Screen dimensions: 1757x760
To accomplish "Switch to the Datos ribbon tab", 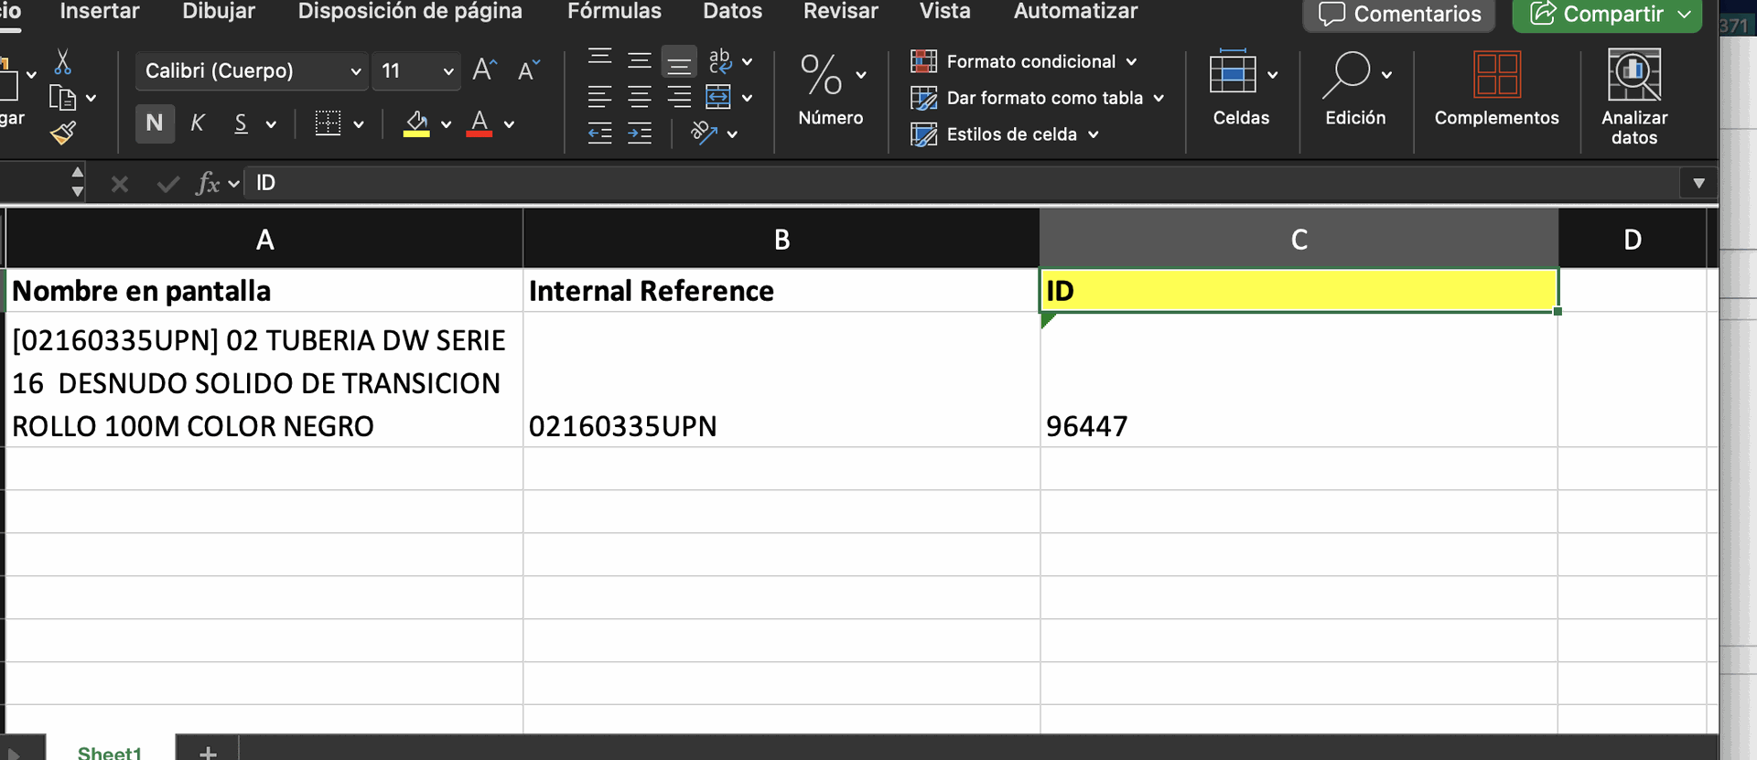I will 732,12.
